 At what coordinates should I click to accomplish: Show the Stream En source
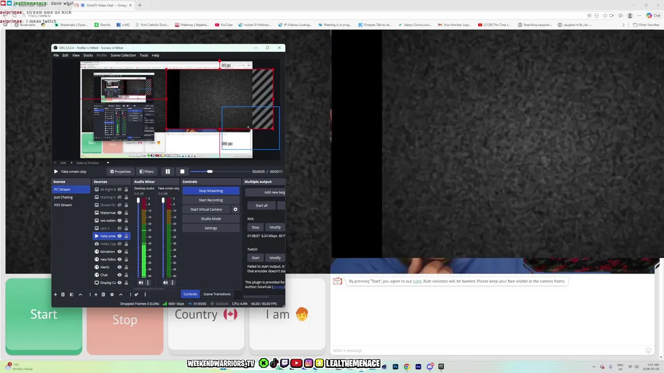click(119, 205)
